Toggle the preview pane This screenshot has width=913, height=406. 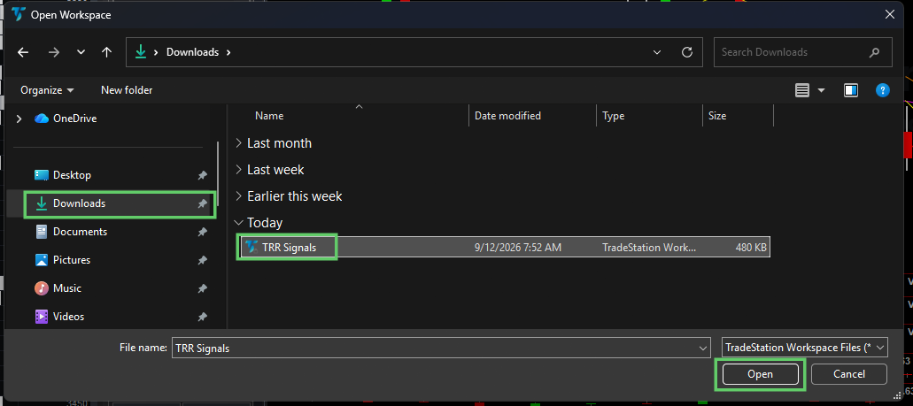851,90
